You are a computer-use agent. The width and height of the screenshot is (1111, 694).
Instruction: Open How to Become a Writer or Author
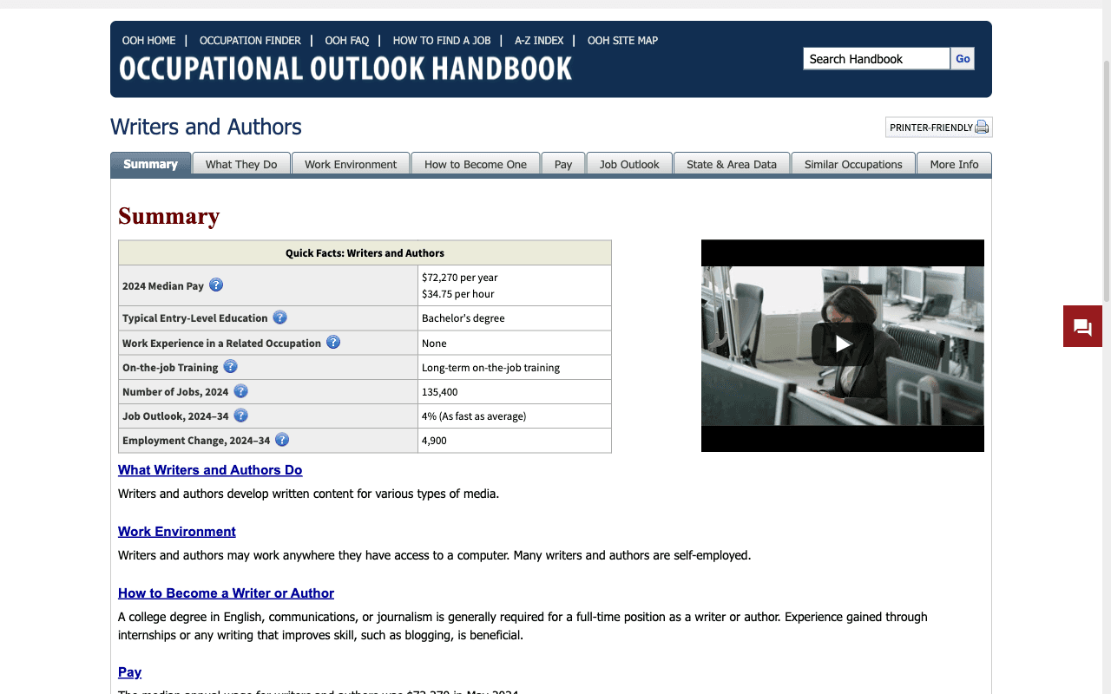[226, 593]
